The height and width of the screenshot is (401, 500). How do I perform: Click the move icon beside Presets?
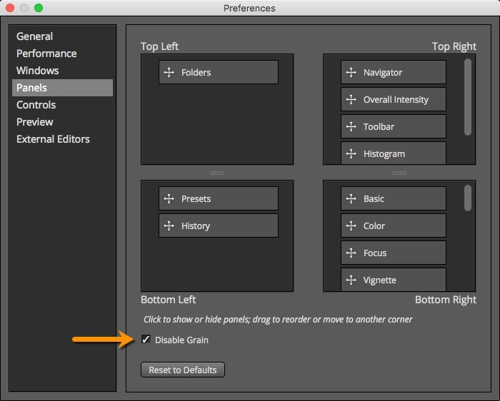pos(169,198)
